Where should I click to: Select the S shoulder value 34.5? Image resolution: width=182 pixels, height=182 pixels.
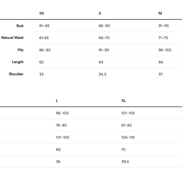102,74
